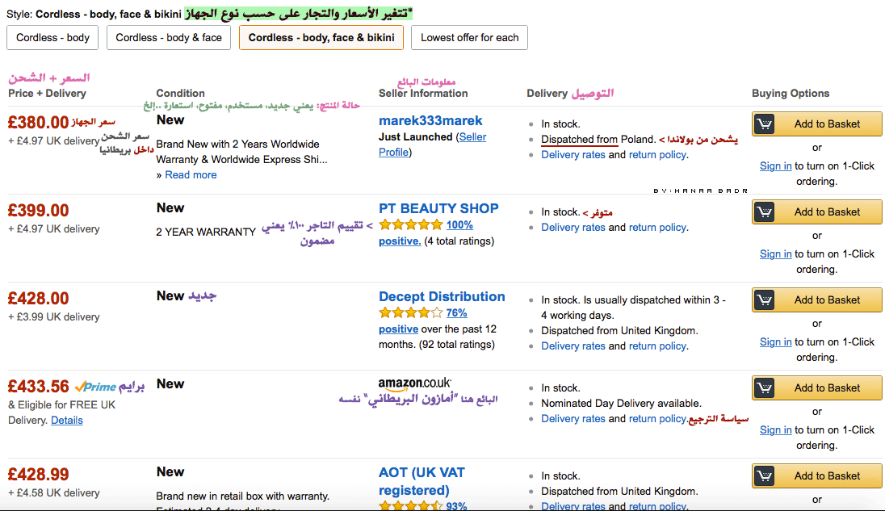Open the PT BEAUTY SHOP seller page
The image size is (885, 511).
click(438, 209)
